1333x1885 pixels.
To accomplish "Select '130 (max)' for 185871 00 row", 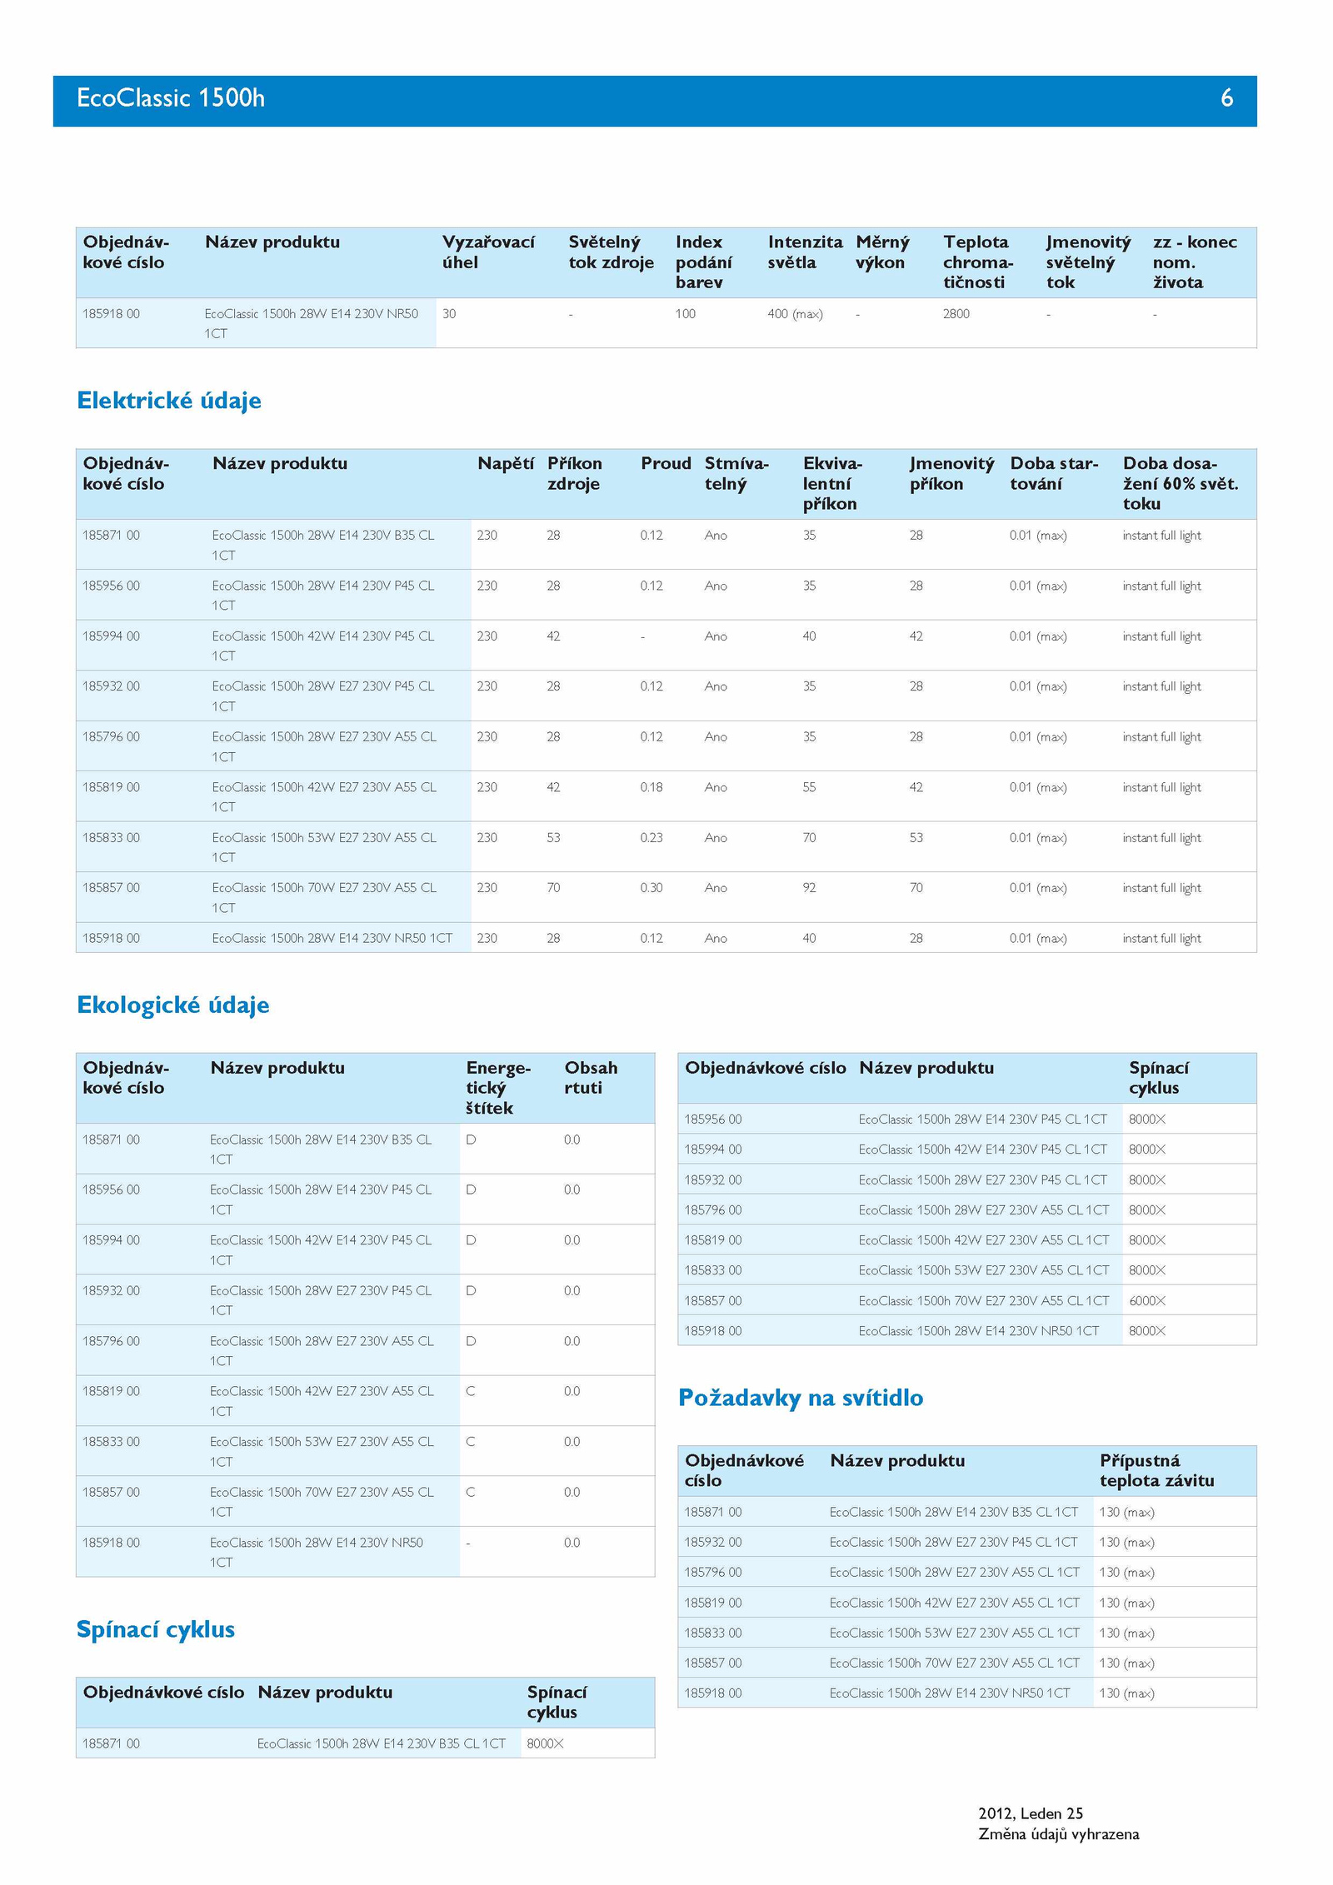I will 1126,1512.
